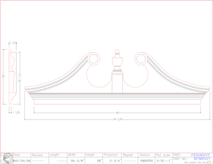Select the "SMOOTH" texture value
Image resolution: width=213 pixels, height=164 pixels.
(x=146, y=161)
